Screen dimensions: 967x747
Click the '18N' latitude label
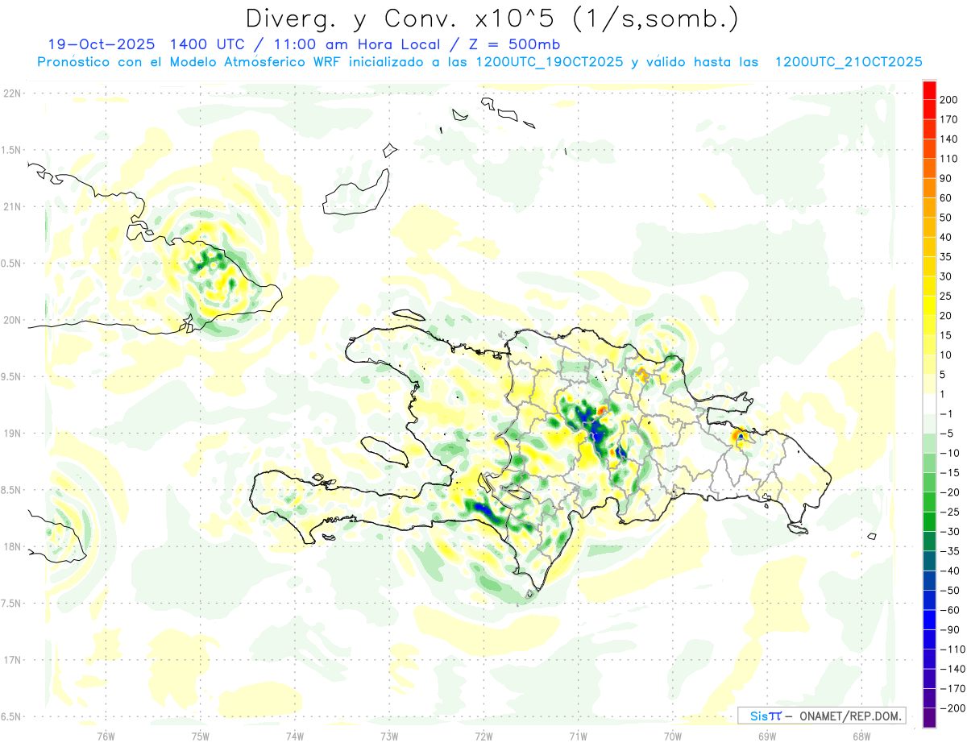click(x=13, y=546)
